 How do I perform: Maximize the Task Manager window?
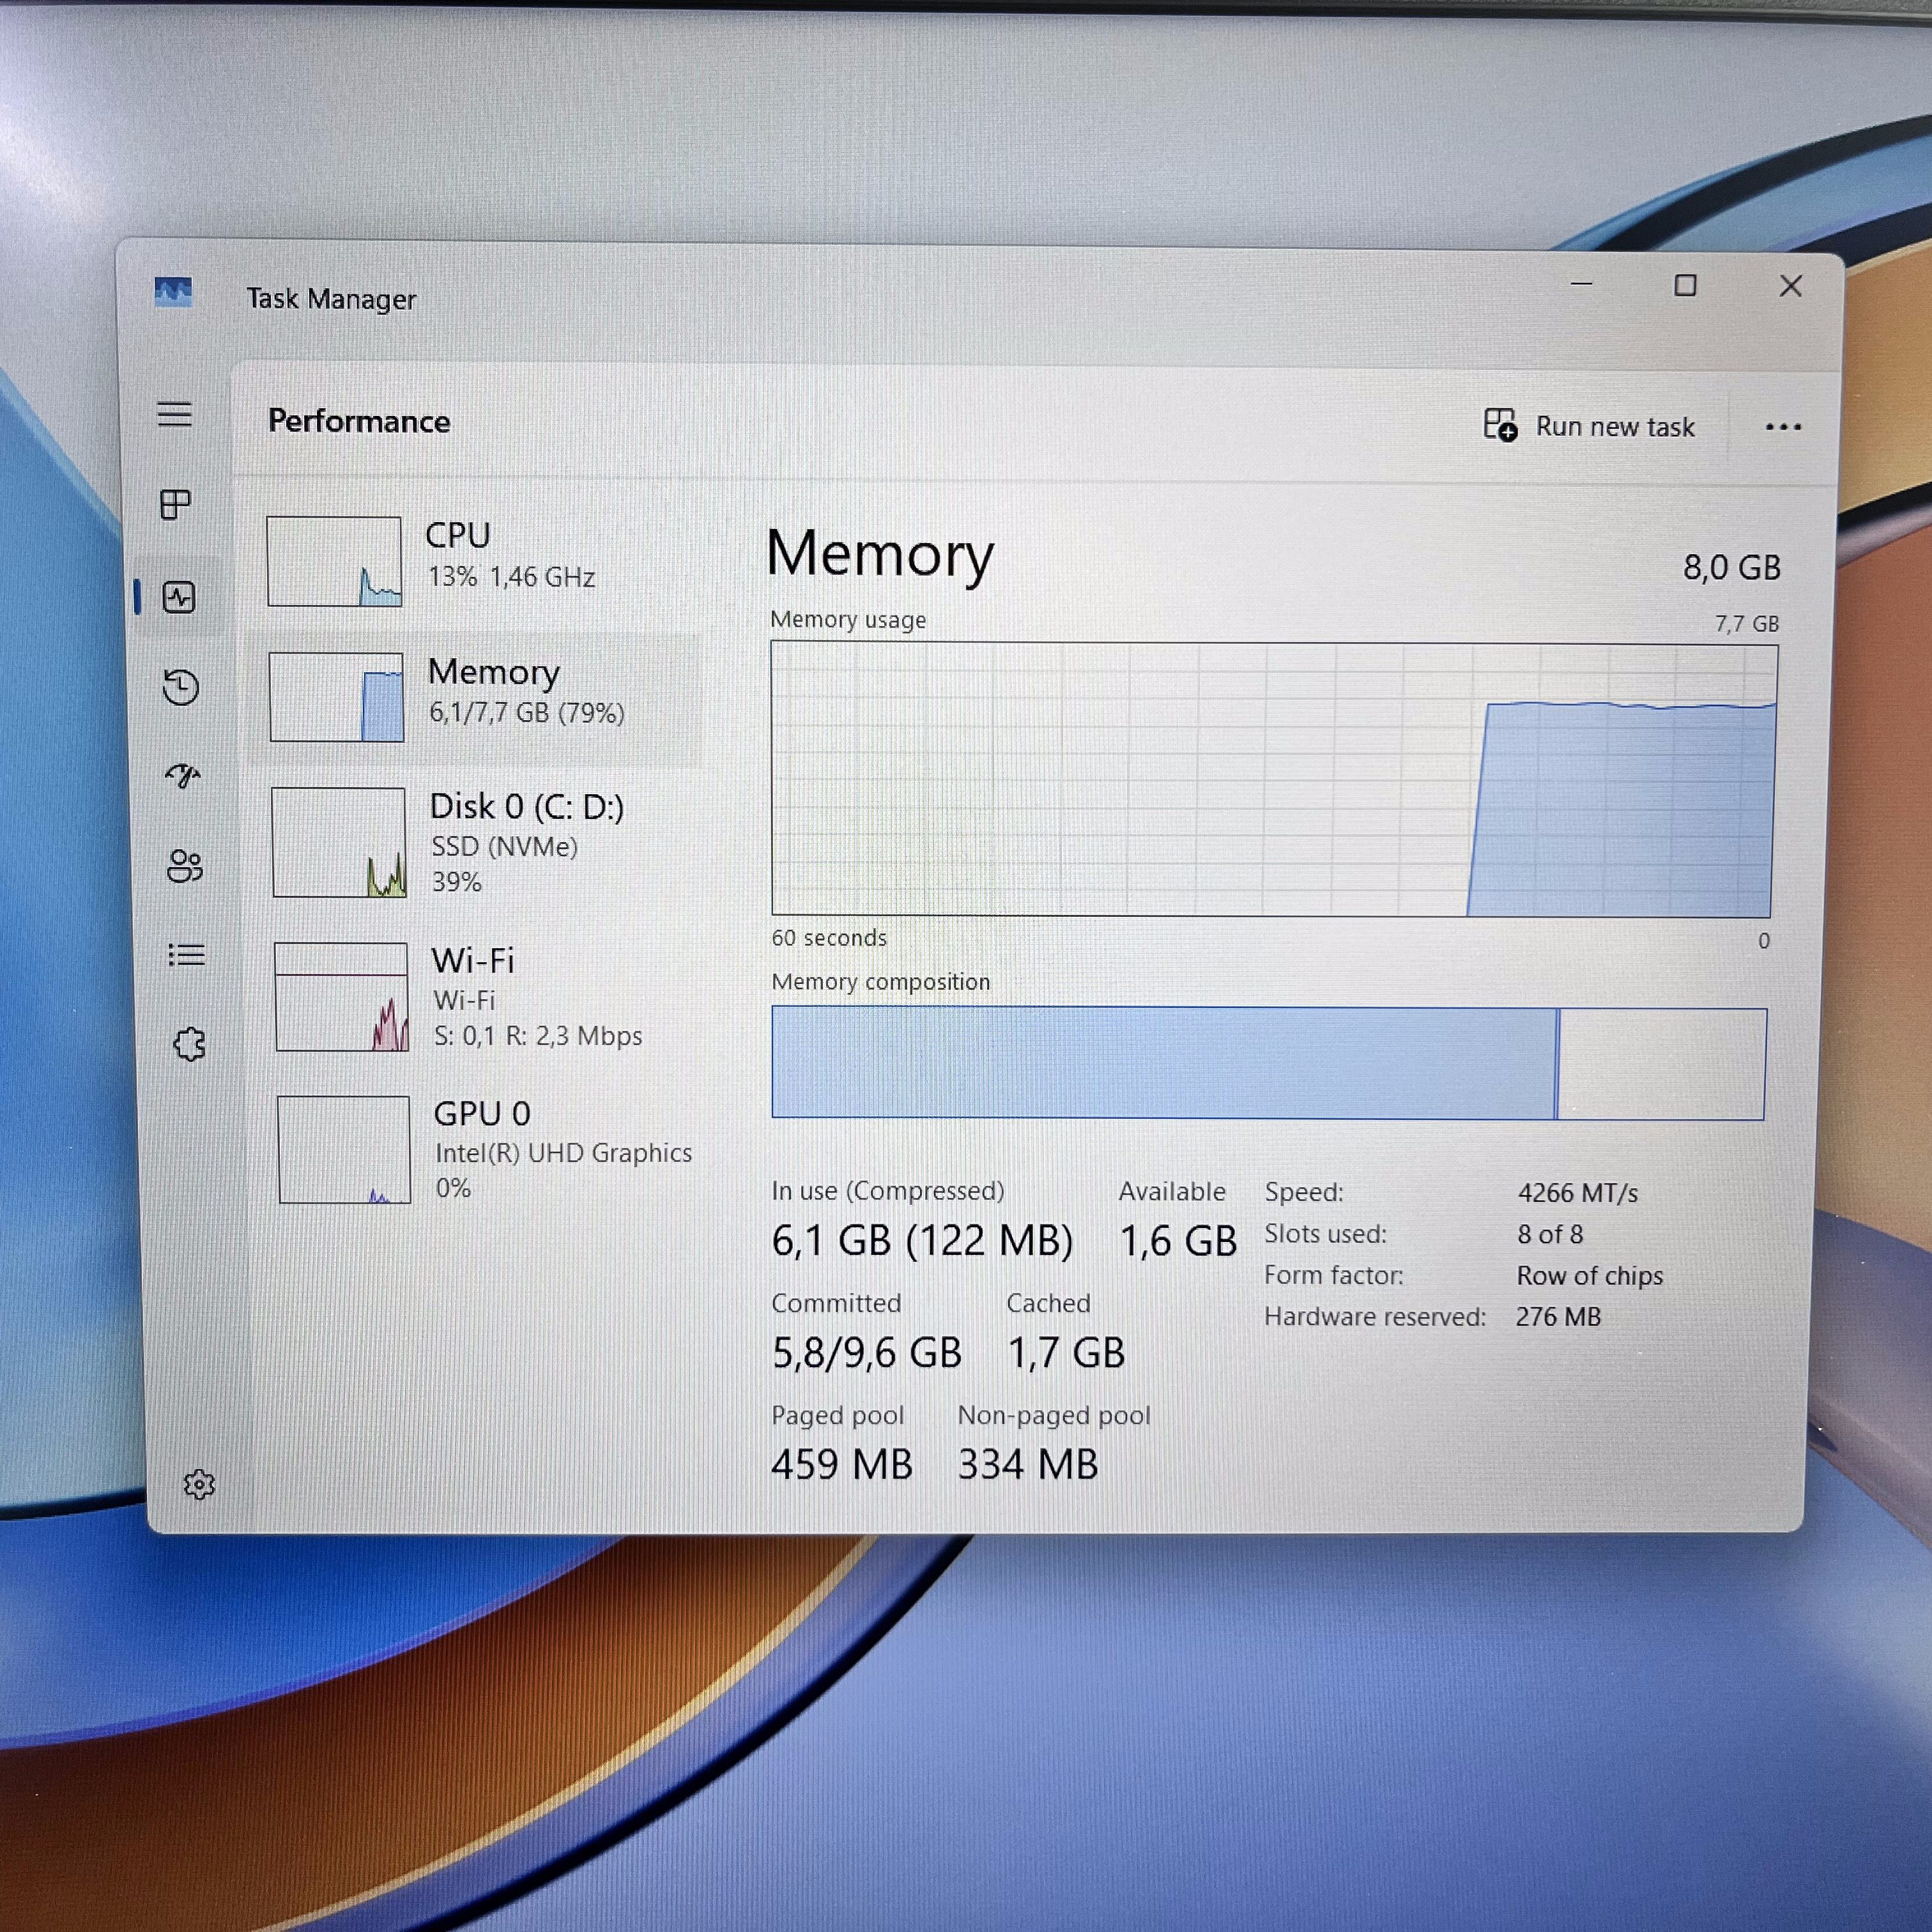[1685, 286]
